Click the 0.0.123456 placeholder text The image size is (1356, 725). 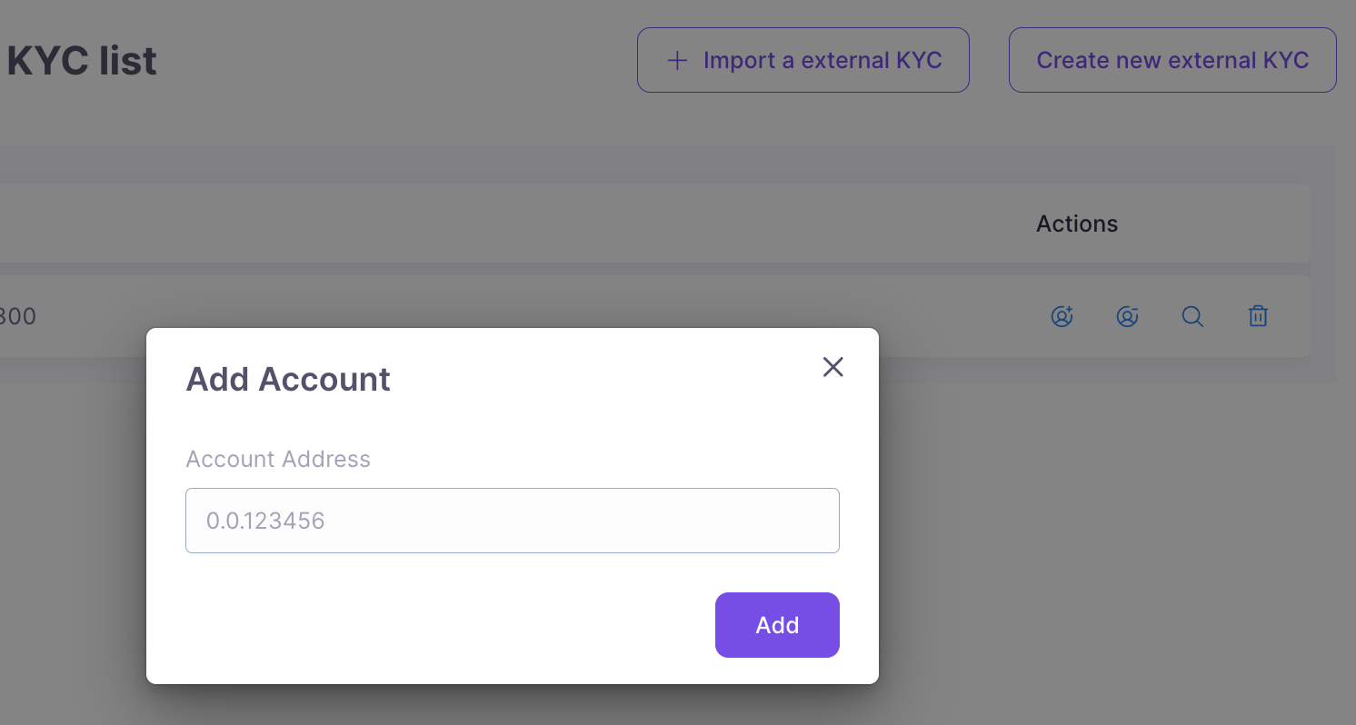click(x=265, y=521)
